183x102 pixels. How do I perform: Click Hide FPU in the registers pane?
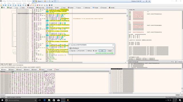tap(132, 10)
